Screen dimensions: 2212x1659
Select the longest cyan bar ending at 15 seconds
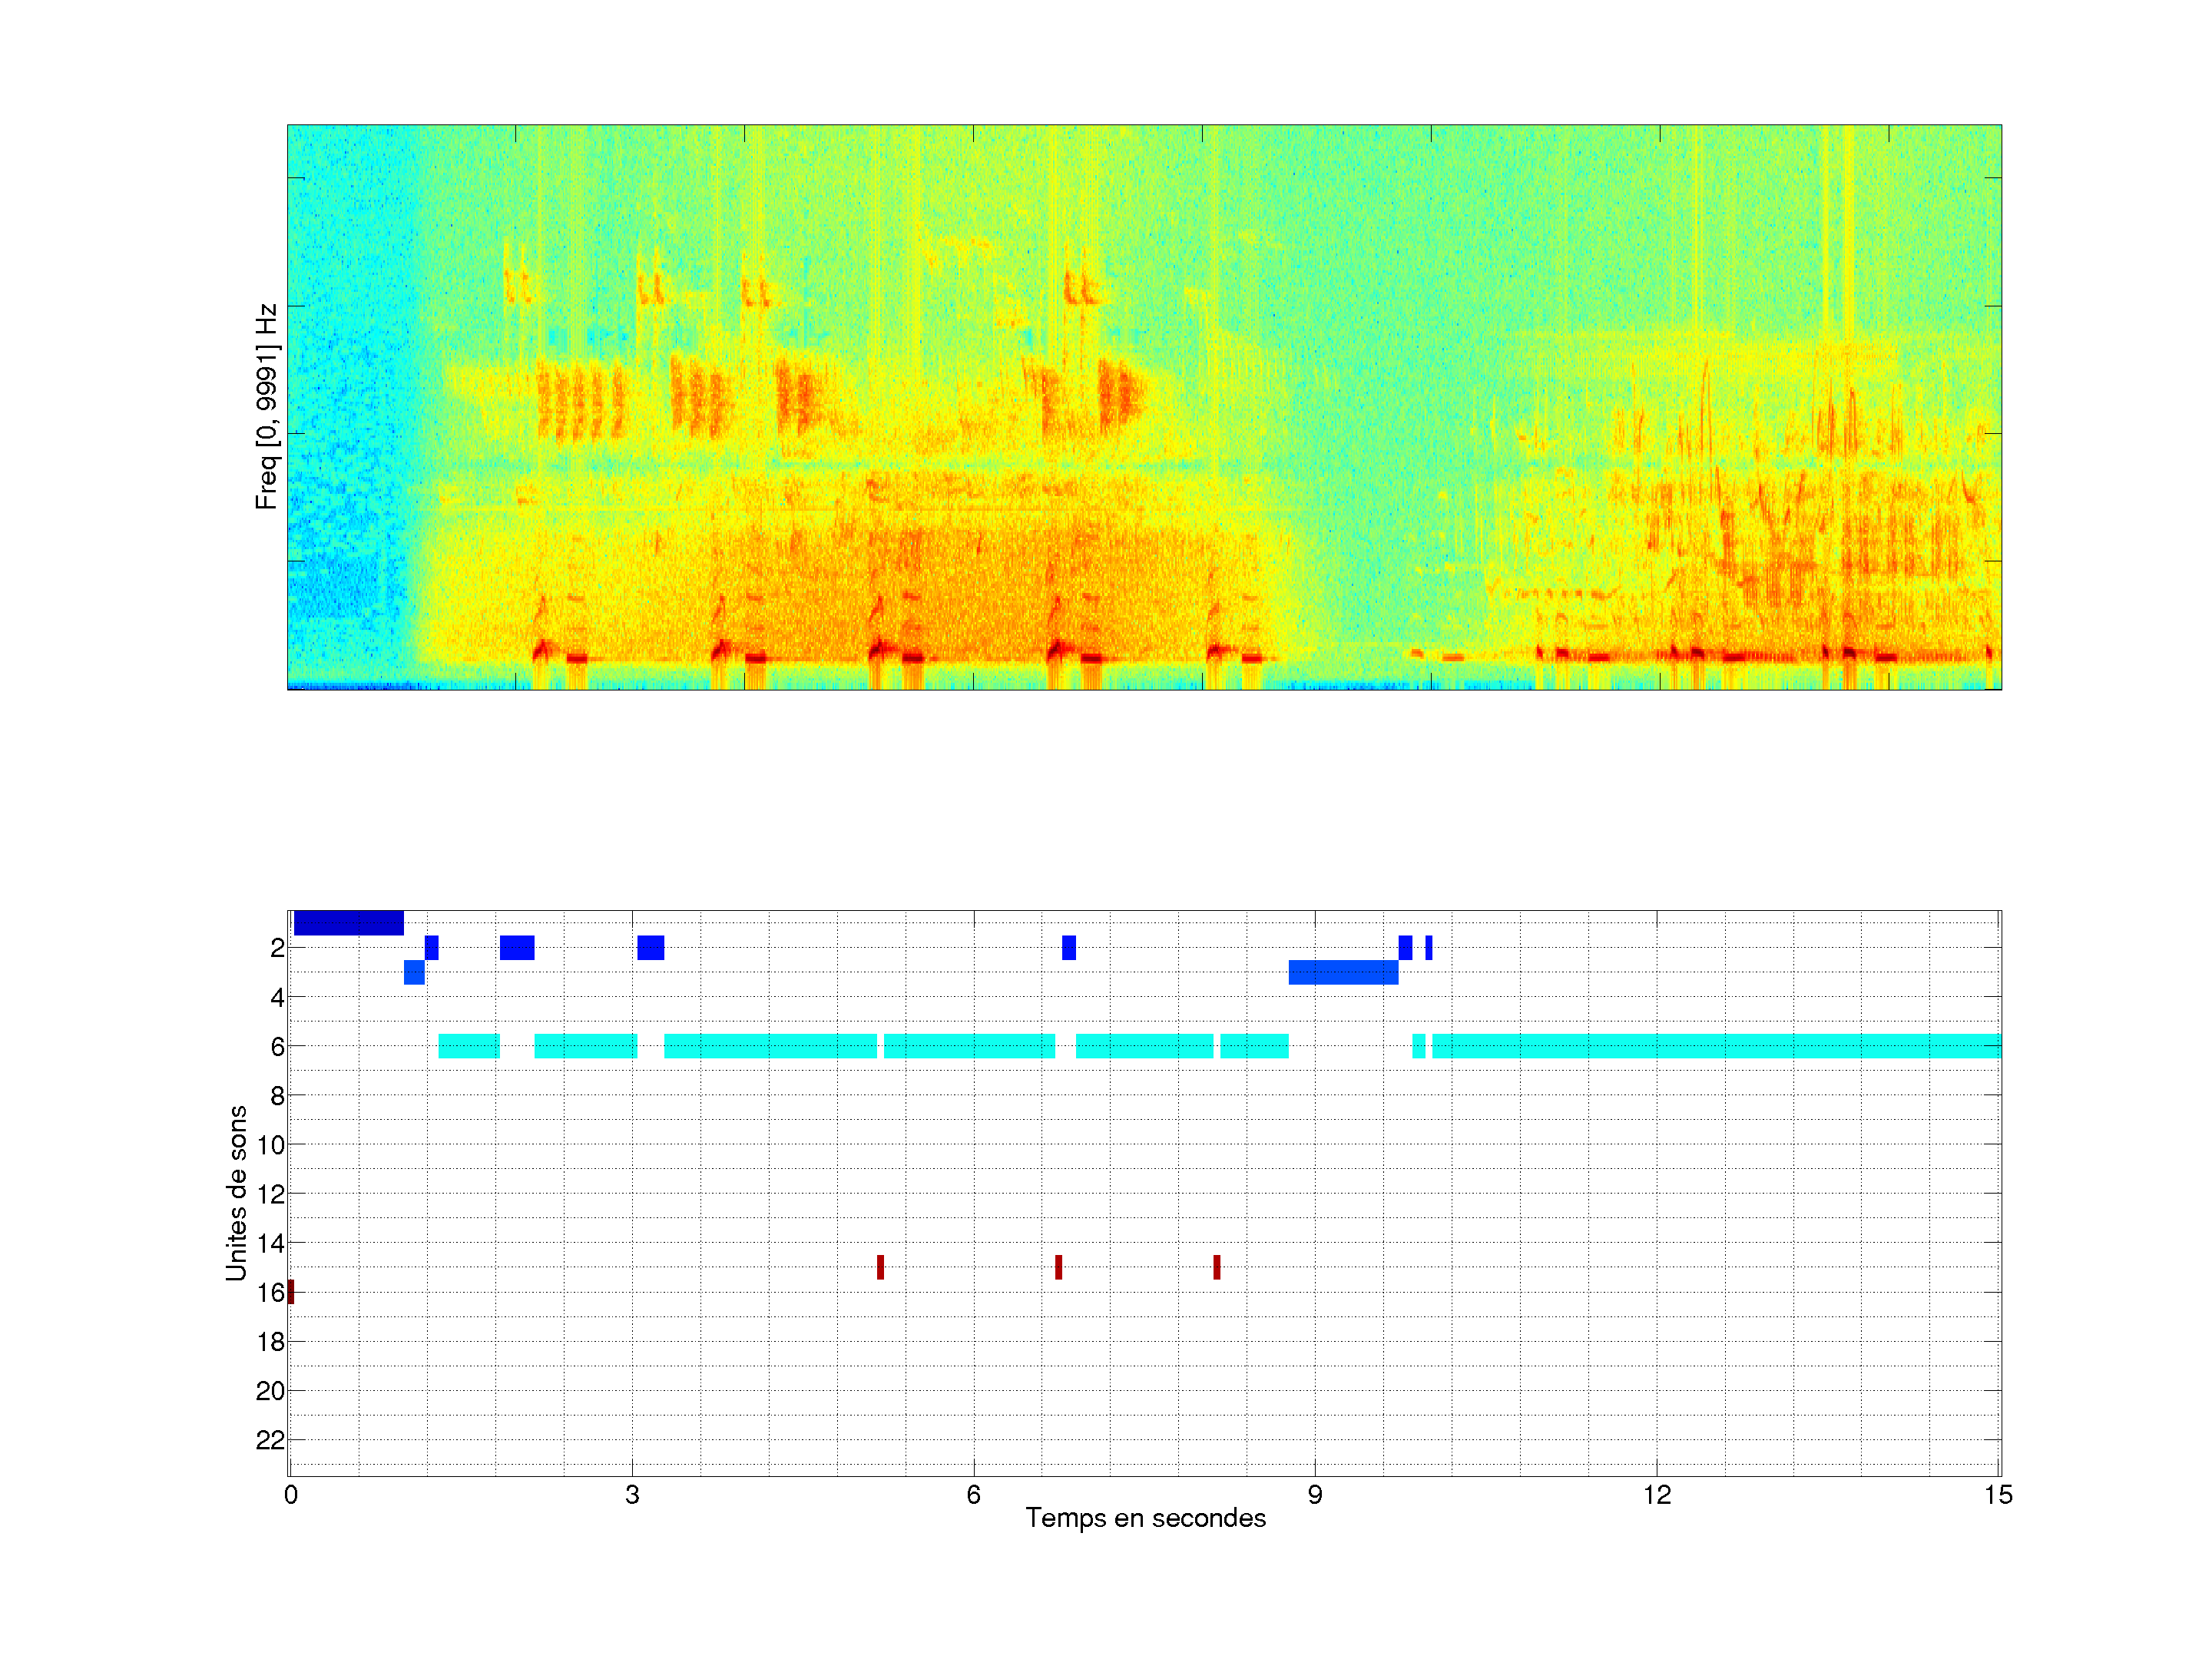tap(1715, 1046)
